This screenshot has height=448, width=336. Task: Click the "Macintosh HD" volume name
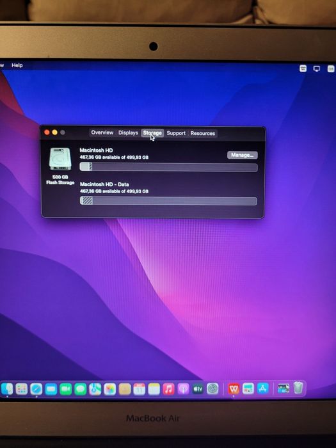96,150
